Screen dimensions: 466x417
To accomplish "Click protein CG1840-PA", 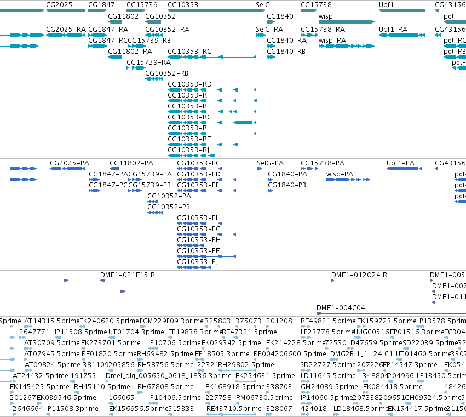I will 287,174.
